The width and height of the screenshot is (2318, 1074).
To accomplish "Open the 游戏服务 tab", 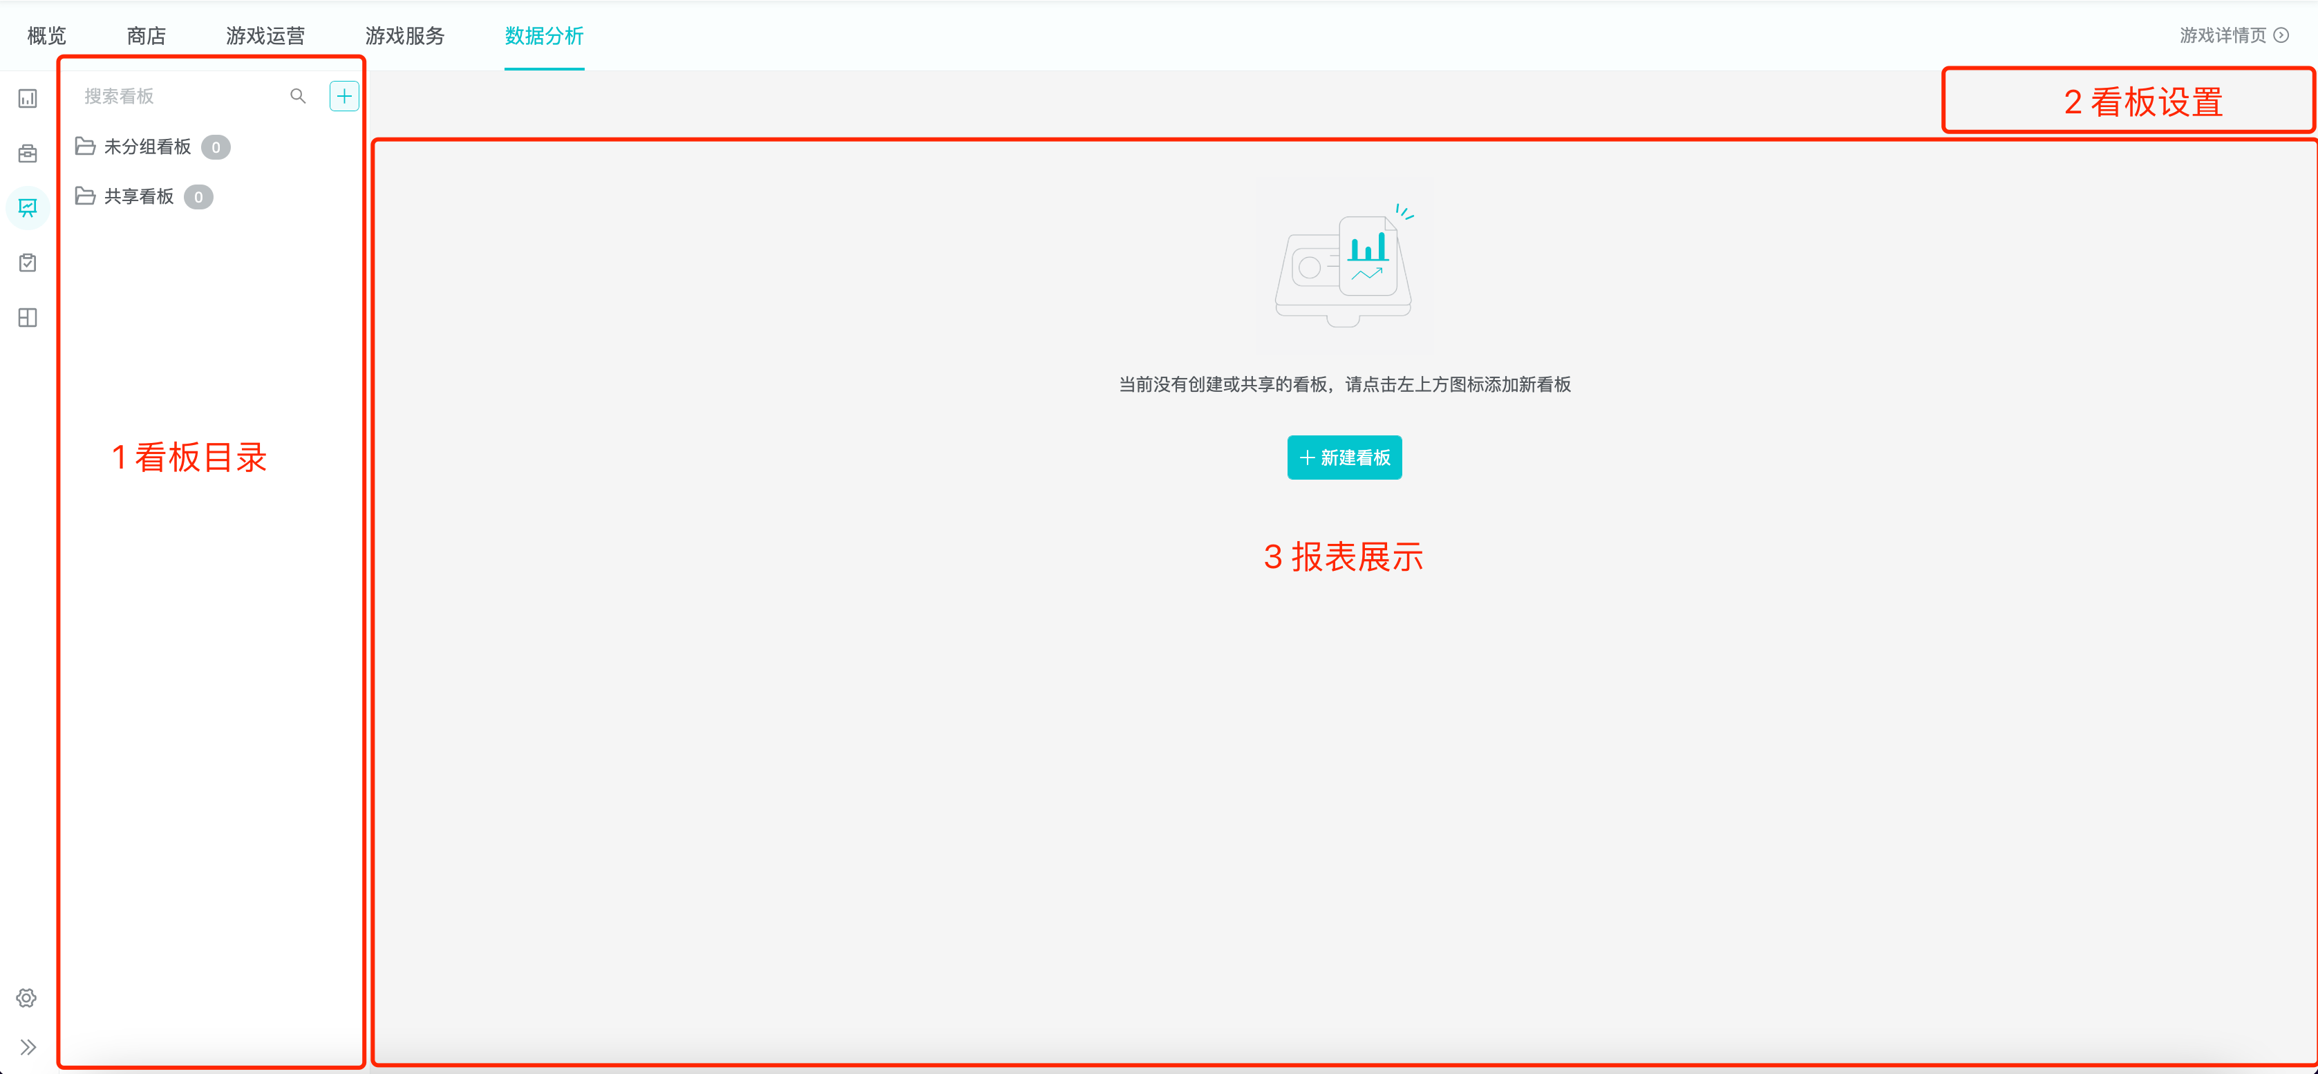I will tap(405, 36).
